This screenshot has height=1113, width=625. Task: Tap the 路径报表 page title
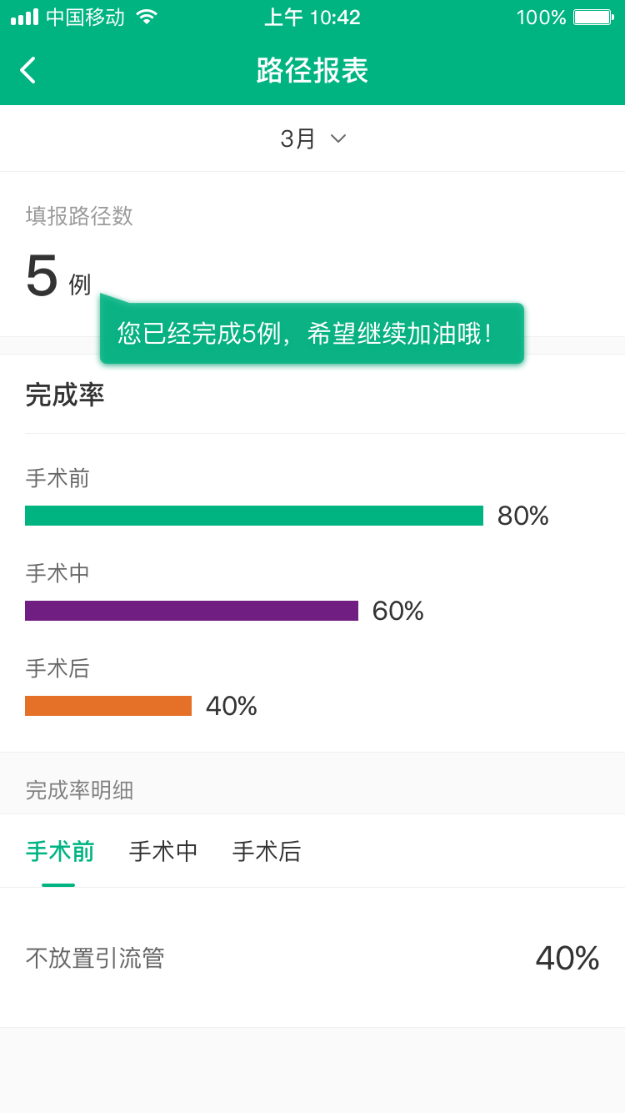[312, 70]
